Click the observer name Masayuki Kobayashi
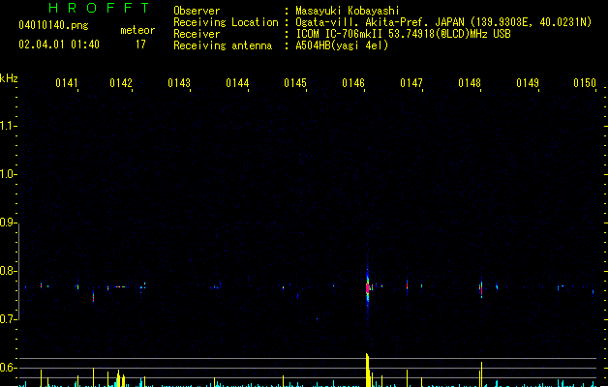 (348, 11)
